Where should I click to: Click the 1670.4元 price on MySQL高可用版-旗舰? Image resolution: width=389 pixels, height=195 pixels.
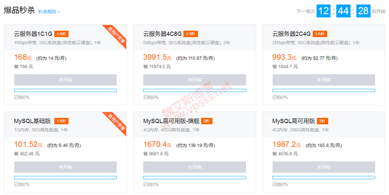click(158, 144)
